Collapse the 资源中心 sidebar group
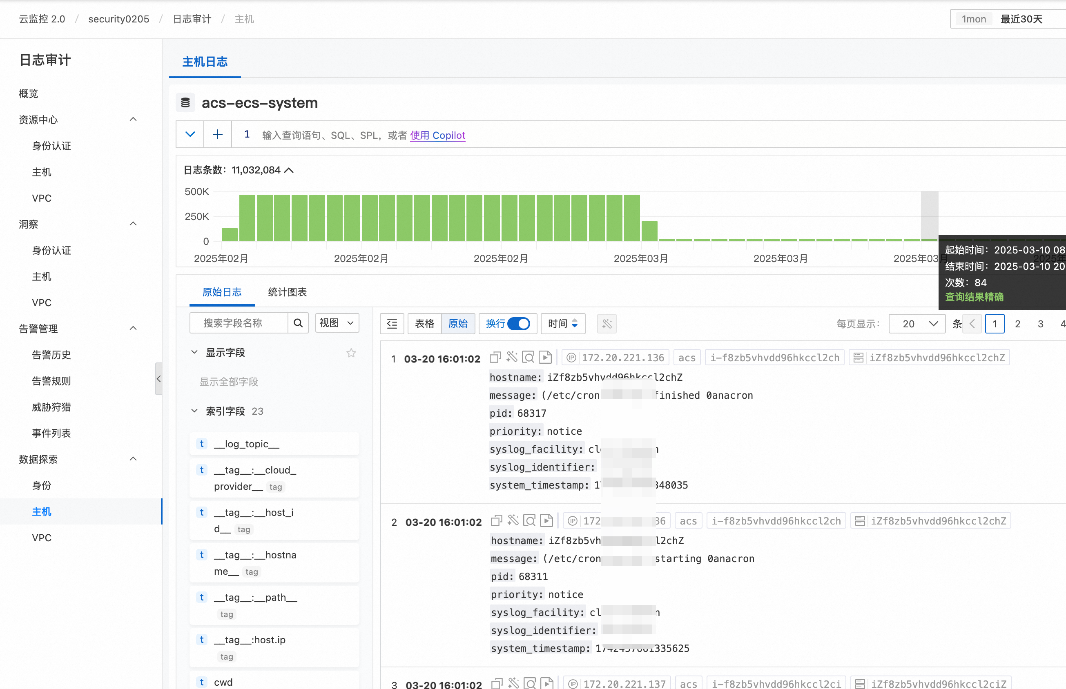1066x689 pixels. pyautogui.click(x=133, y=120)
